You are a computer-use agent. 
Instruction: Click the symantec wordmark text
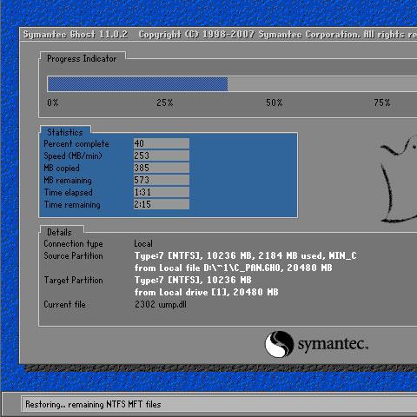tap(333, 345)
